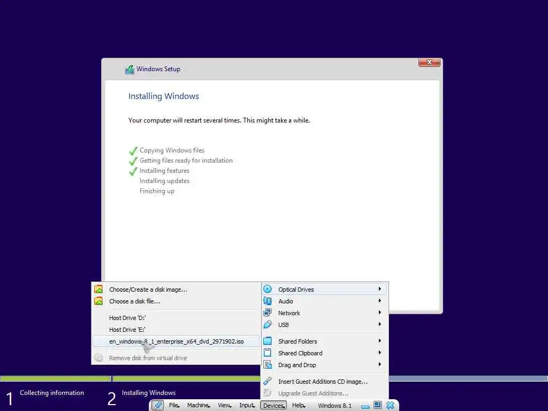Click the pin icon on mini toolbar
This screenshot has height=411, width=548.
[158, 406]
